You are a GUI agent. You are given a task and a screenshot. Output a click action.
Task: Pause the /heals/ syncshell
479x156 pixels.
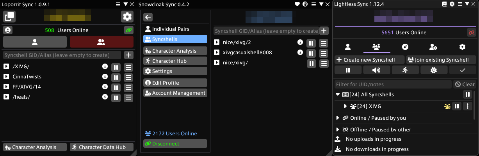[x=116, y=97]
